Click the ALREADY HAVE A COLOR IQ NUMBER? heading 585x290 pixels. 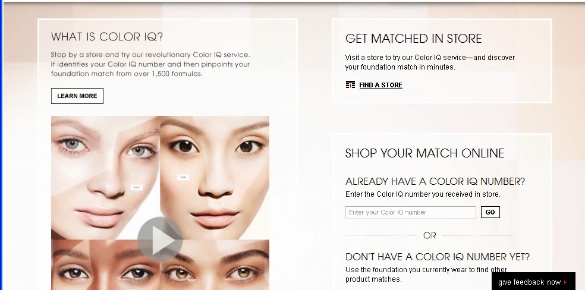click(x=435, y=181)
